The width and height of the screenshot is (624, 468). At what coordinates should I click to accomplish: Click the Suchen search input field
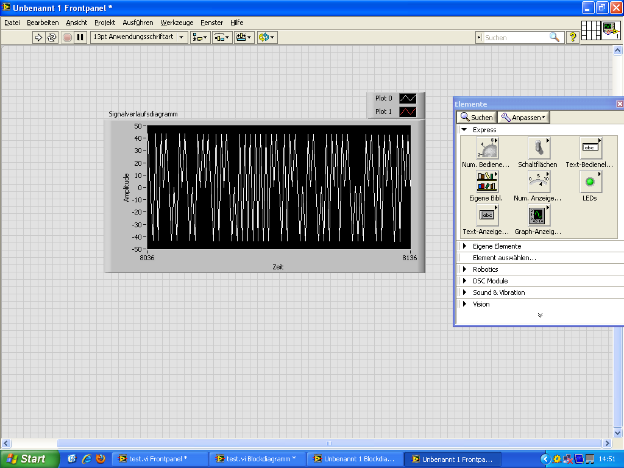tap(516, 38)
